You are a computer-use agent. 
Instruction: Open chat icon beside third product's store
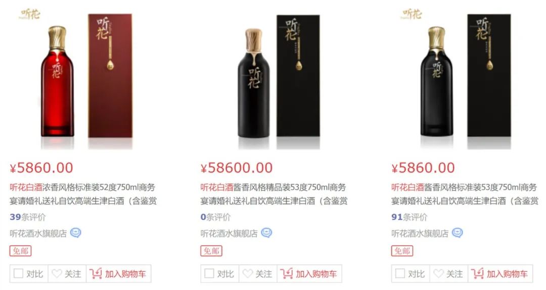(x=457, y=233)
